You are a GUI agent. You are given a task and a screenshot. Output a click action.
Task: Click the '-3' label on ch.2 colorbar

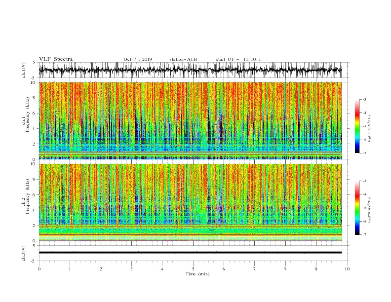pyautogui.click(x=364, y=181)
